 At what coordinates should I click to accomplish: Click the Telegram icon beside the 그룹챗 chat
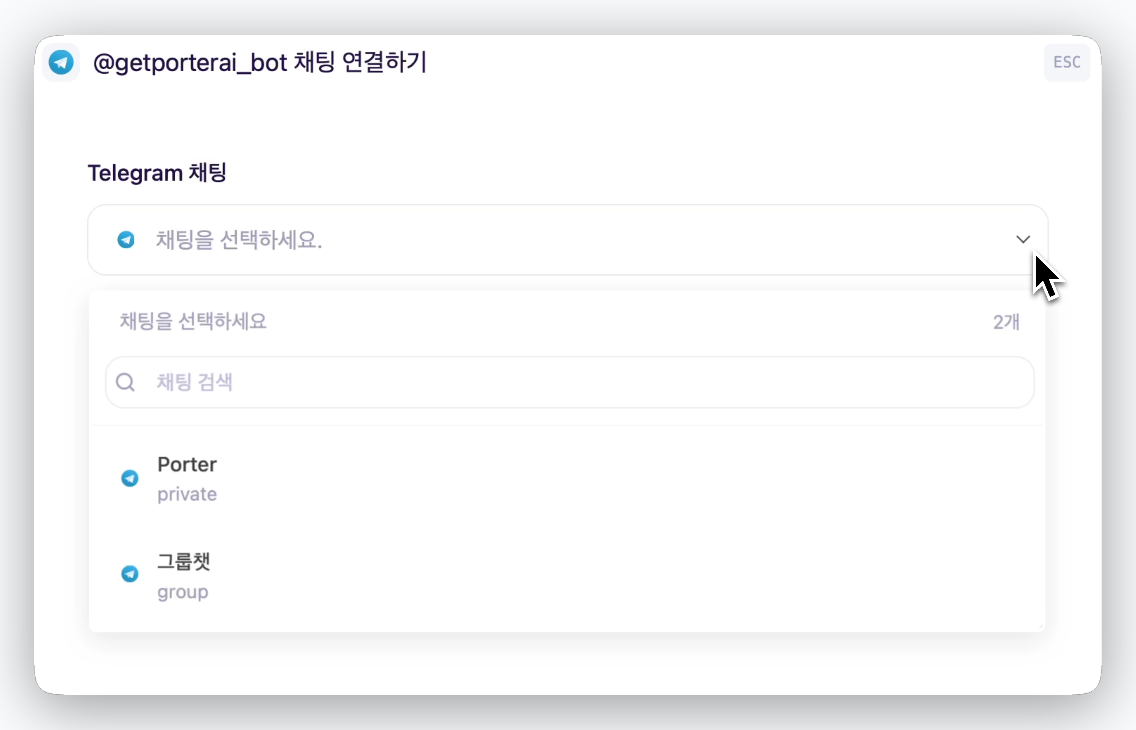coord(130,574)
